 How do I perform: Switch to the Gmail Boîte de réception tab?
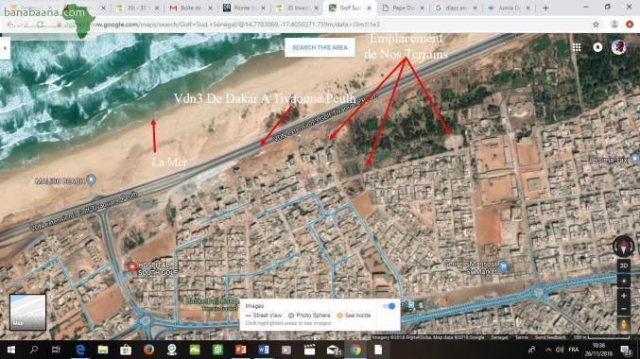(191, 8)
